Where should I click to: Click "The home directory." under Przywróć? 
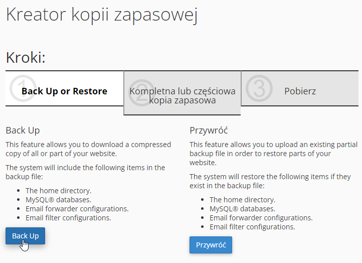click(243, 200)
